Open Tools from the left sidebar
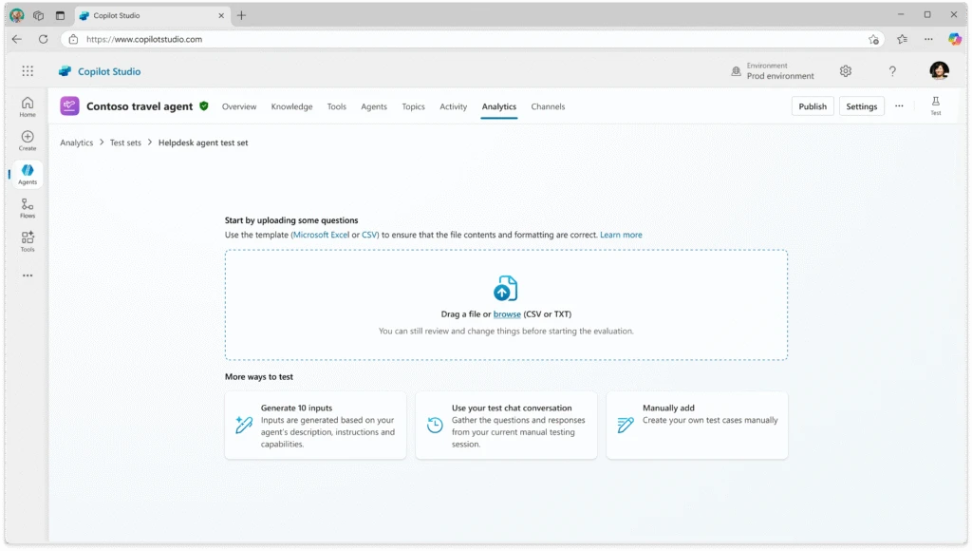 27,240
